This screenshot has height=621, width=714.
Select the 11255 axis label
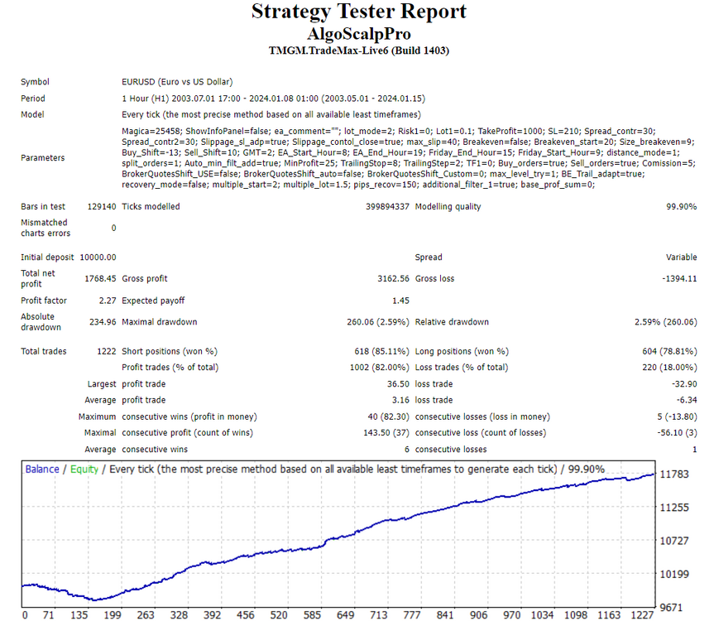click(674, 508)
